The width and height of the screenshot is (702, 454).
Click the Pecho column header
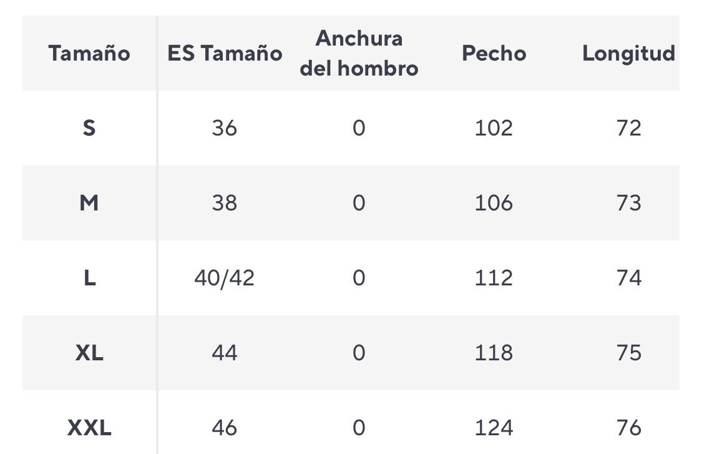coord(494,54)
